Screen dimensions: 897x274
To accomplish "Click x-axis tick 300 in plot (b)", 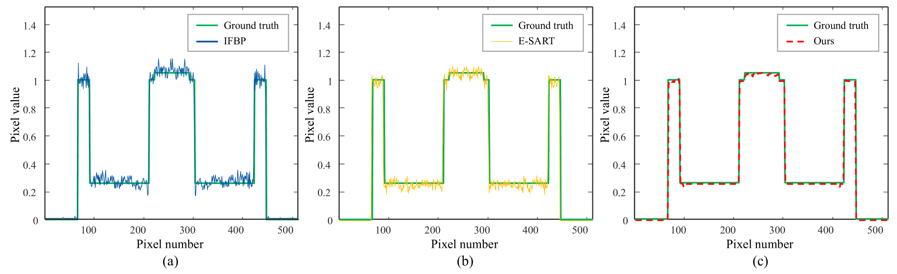I will tap(482, 230).
